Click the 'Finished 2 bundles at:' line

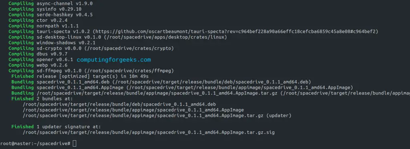coord(42,99)
